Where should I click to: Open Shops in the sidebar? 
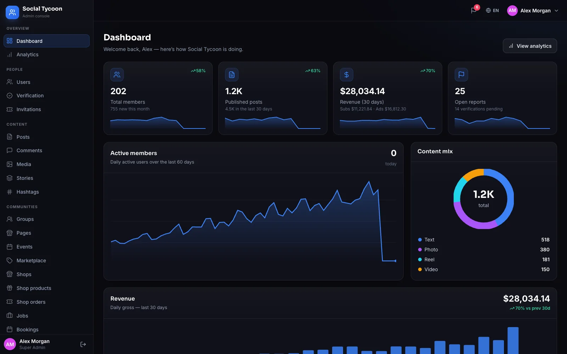(46, 274)
